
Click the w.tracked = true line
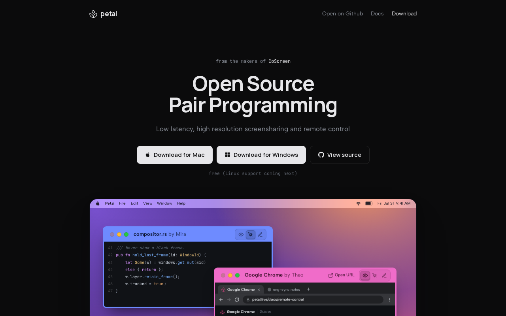145,284
